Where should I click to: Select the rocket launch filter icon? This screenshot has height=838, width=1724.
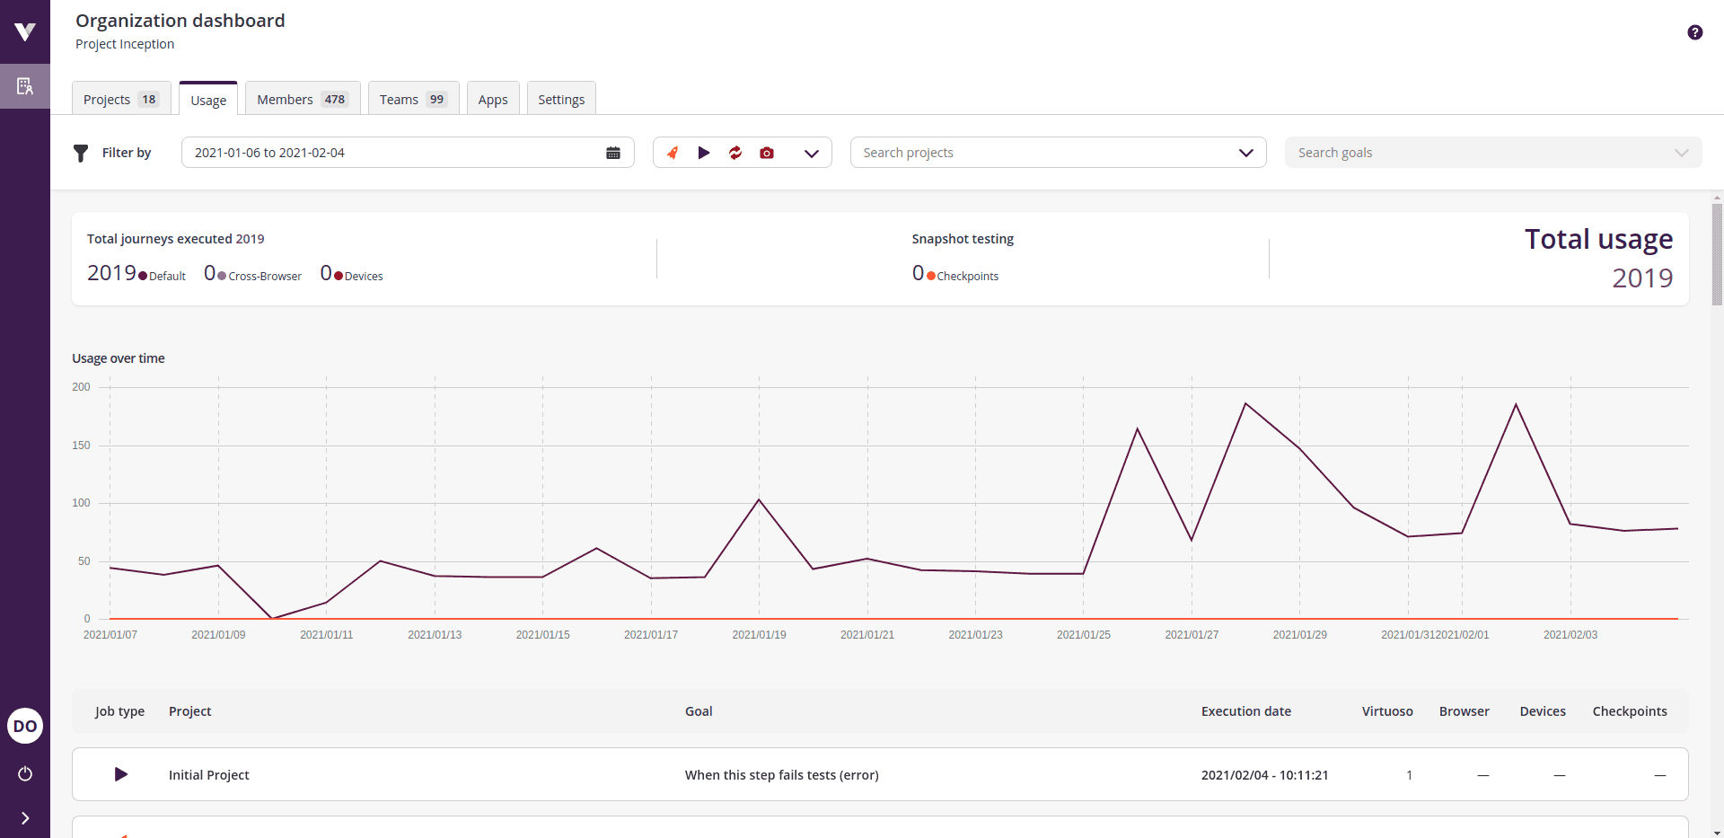673,153
